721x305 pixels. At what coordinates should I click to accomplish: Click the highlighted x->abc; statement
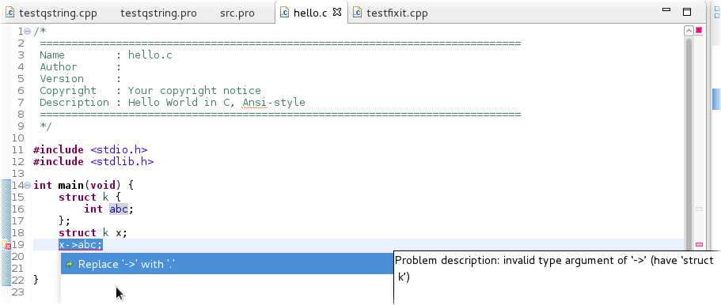(81, 245)
